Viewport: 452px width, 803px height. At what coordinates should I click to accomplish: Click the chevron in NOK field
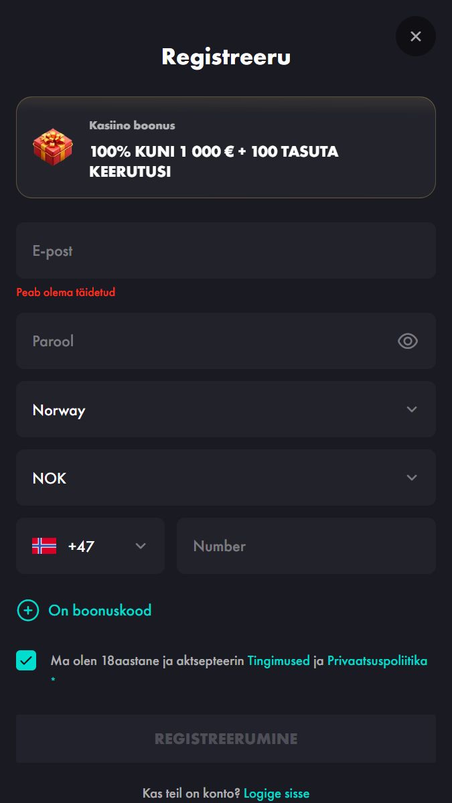[412, 478]
